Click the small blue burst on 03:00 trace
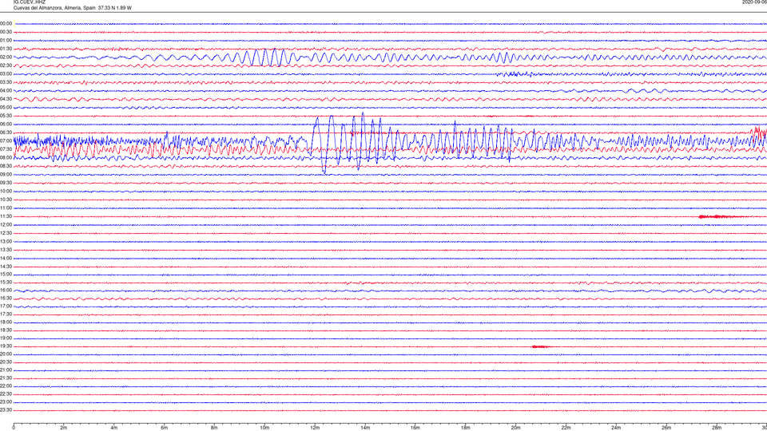 point(516,74)
